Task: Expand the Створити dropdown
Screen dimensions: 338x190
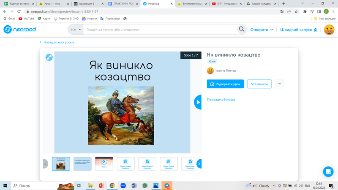Action: point(262,30)
